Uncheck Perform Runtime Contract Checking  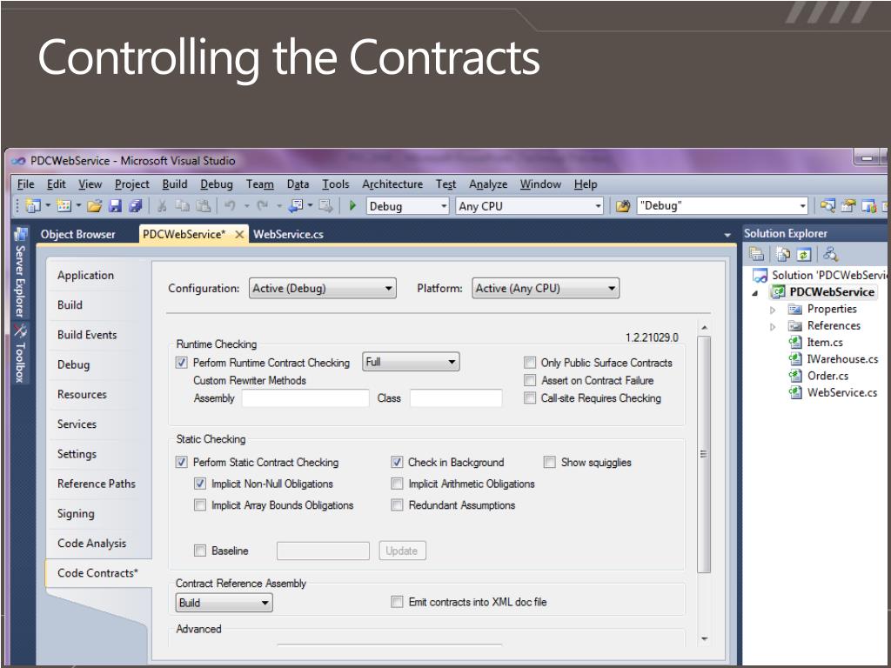(x=181, y=363)
